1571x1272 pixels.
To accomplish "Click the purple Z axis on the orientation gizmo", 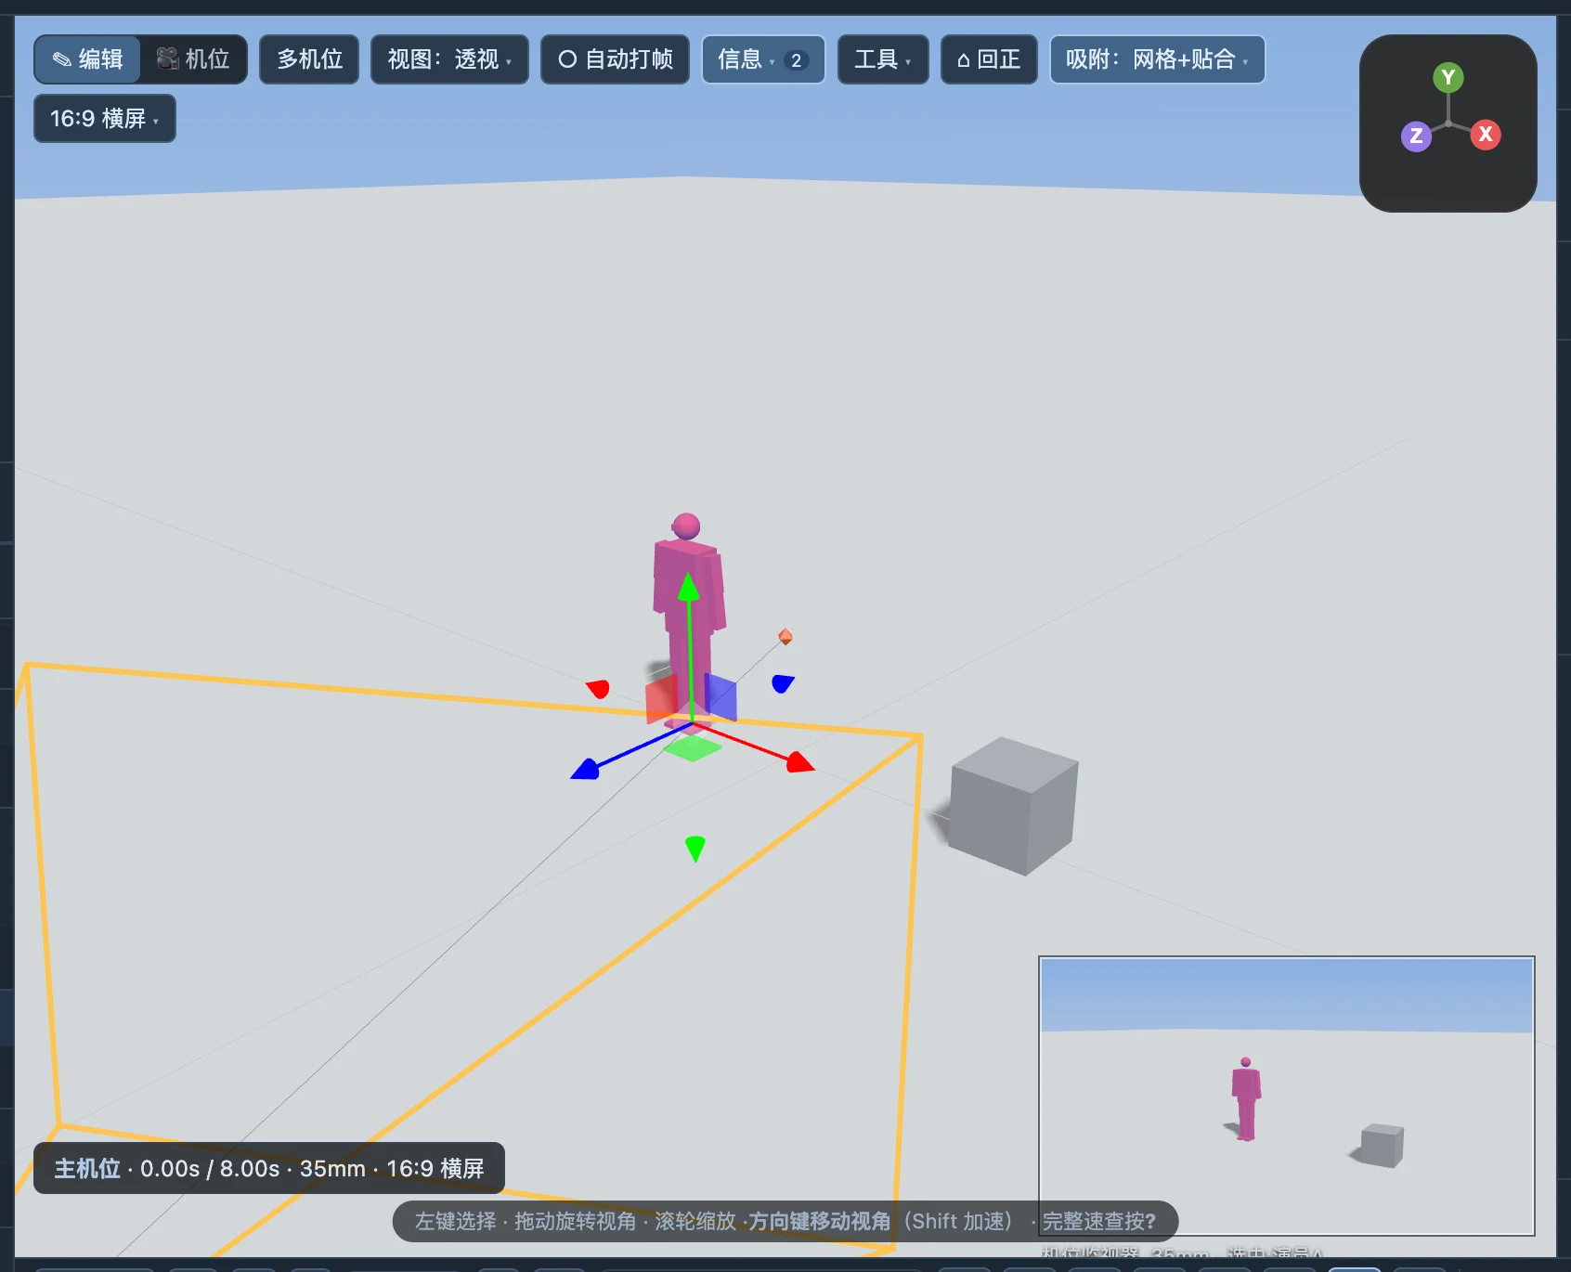I will 1416,136.
